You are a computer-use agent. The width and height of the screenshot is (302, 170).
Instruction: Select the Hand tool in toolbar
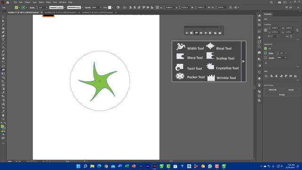click(3, 115)
